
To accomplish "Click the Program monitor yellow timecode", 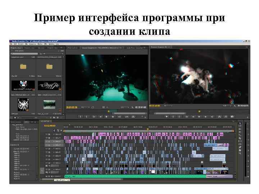I will click(x=155, y=106).
